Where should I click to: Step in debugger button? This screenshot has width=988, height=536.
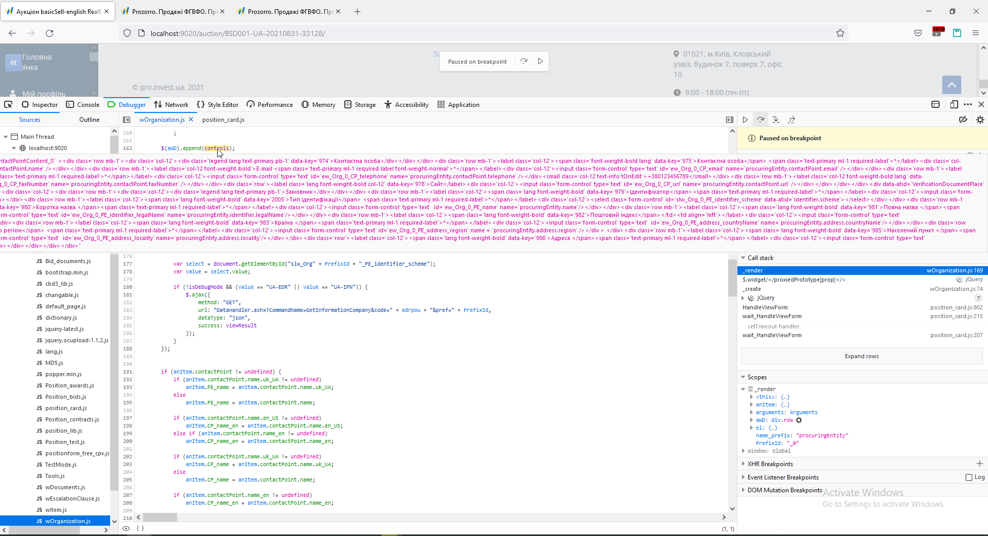pos(776,120)
